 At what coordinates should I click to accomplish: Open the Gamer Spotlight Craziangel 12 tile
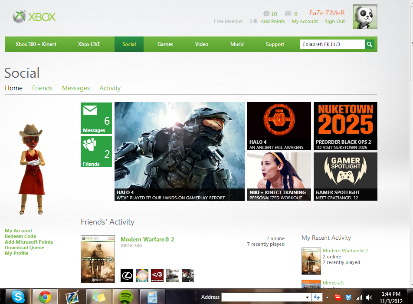click(345, 177)
